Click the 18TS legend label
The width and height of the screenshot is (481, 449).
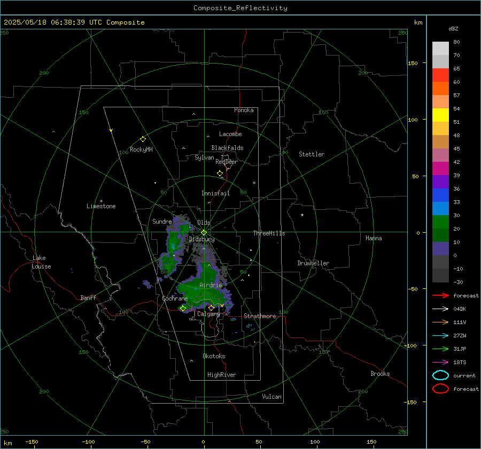point(460,363)
